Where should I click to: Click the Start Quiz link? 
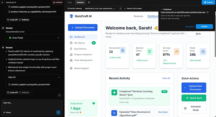(x=163, y=112)
